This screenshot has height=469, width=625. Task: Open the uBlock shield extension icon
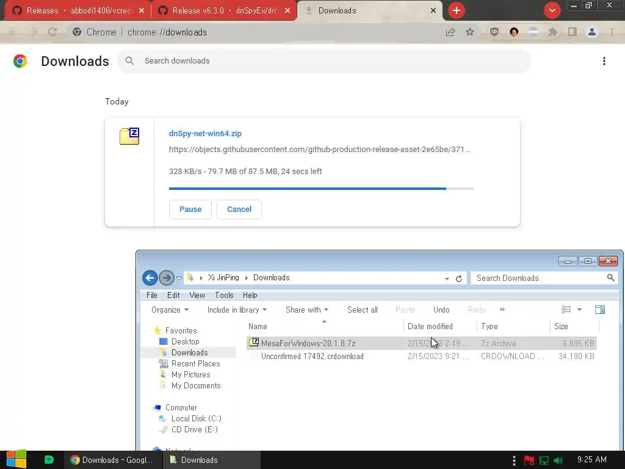point(494,32)
